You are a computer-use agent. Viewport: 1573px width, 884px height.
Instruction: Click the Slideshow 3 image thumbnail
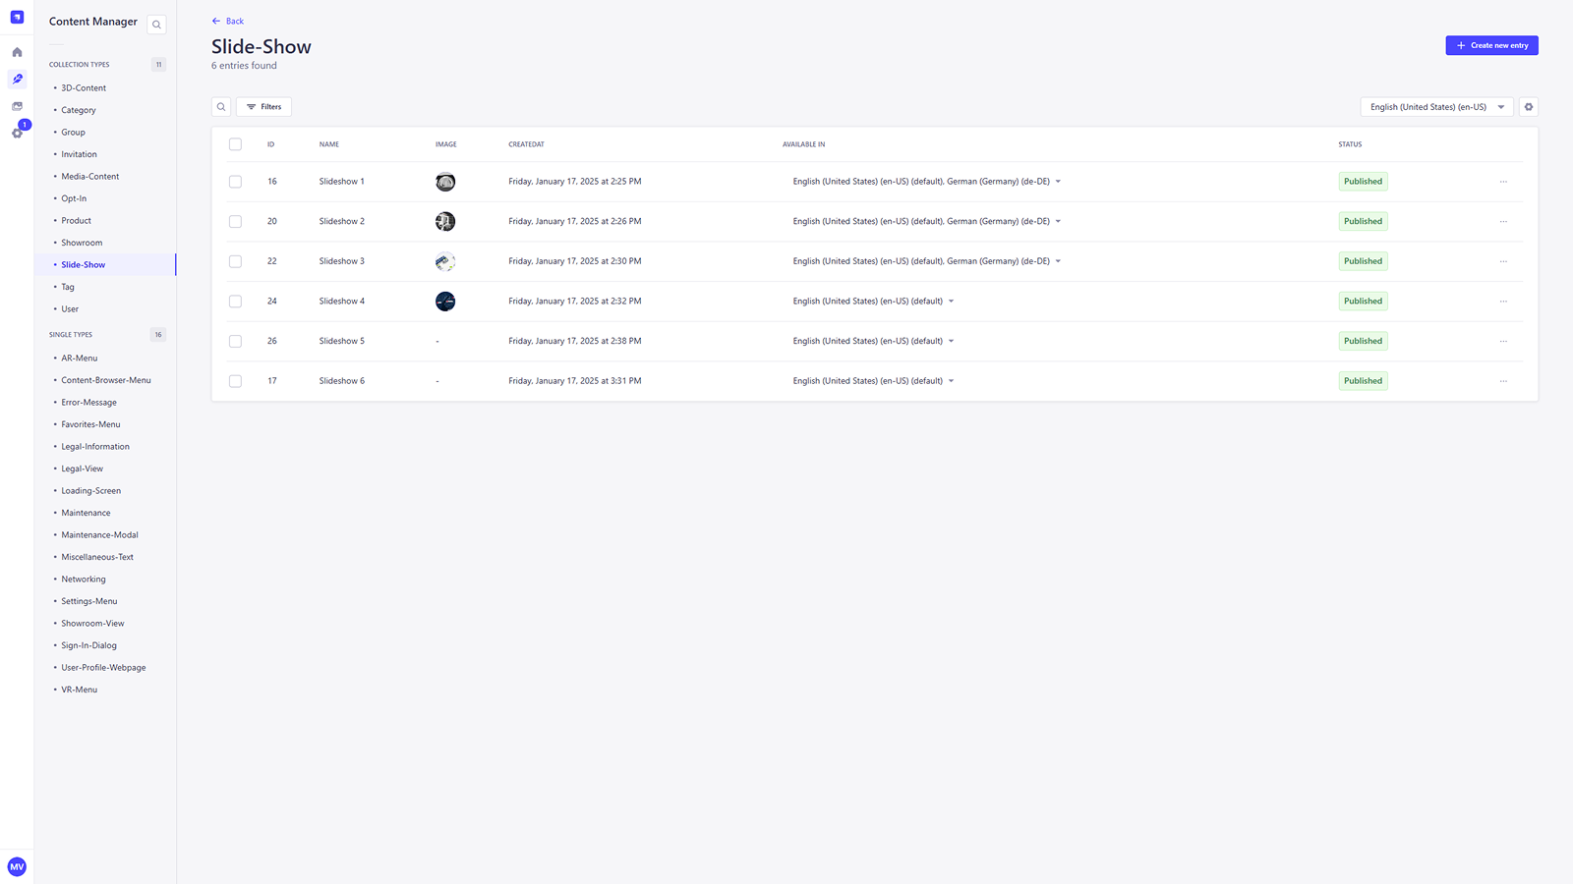click(x=445, y=261)
